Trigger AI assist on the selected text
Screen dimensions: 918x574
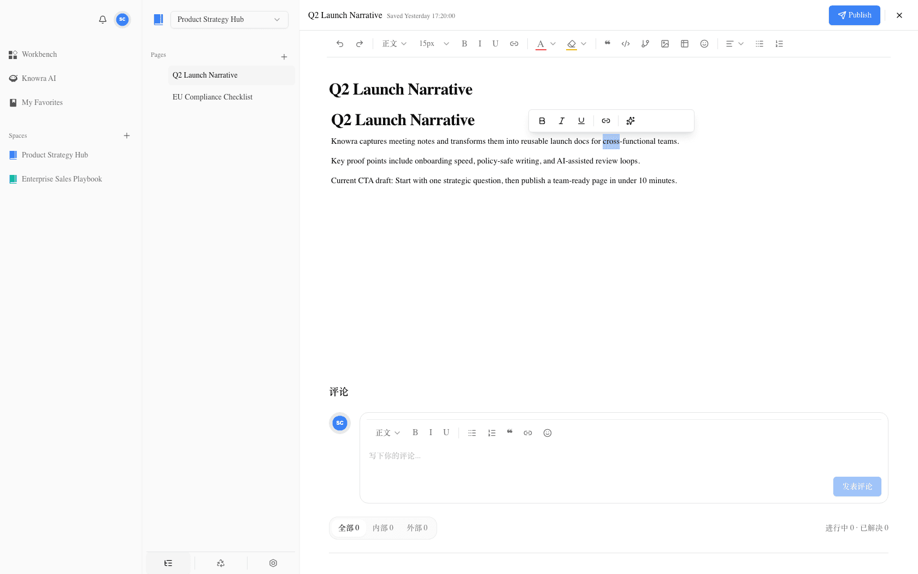(630, 121)
